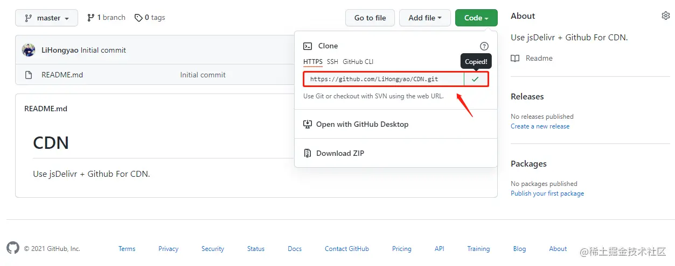Viewport: 675px width, 266px height.
Task: Choose Download ZIP
Action: click(340, 153)
